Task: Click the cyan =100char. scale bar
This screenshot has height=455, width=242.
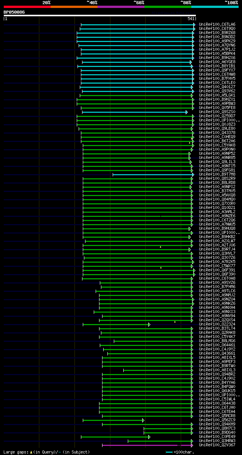Action: pyautogui.click(x=169, y=452)
